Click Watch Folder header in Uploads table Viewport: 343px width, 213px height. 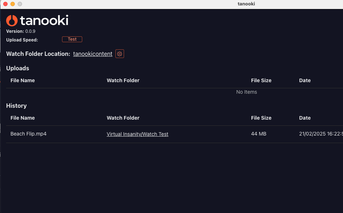[123, 80]
